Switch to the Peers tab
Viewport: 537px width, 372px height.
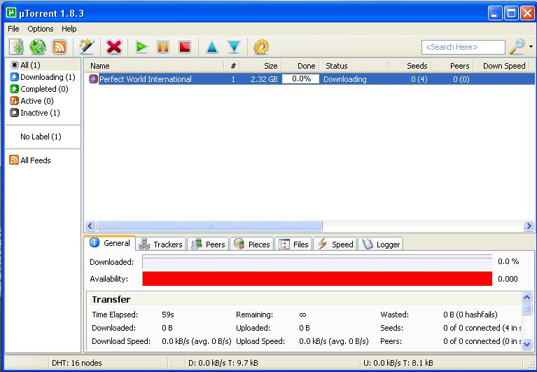click(x=208, y=244)
